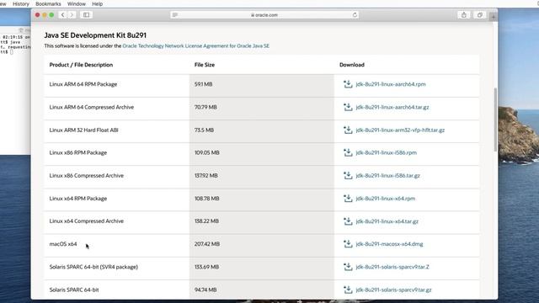539x303 pixels.
Task: Click 'macOS x64' product description
Action: [63, 244]
